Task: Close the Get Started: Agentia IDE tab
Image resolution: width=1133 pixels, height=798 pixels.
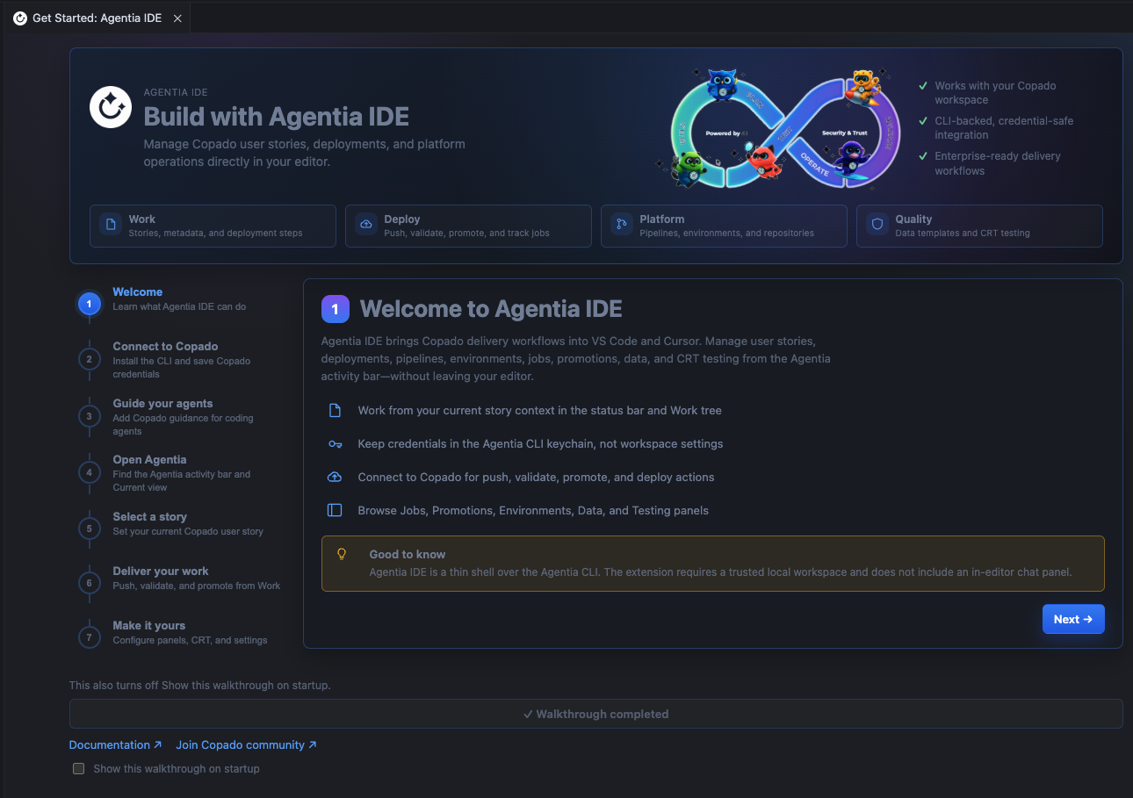Action: 177,18
